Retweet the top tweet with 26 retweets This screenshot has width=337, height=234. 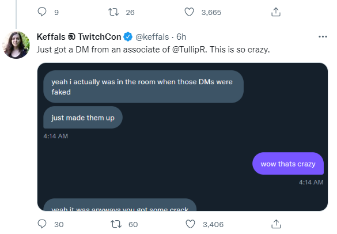click(113, 12)
